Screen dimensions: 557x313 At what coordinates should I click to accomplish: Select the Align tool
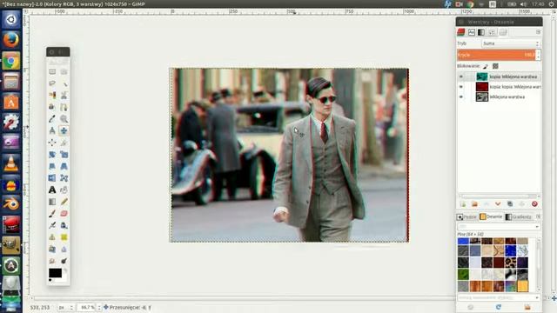(52, 143)
